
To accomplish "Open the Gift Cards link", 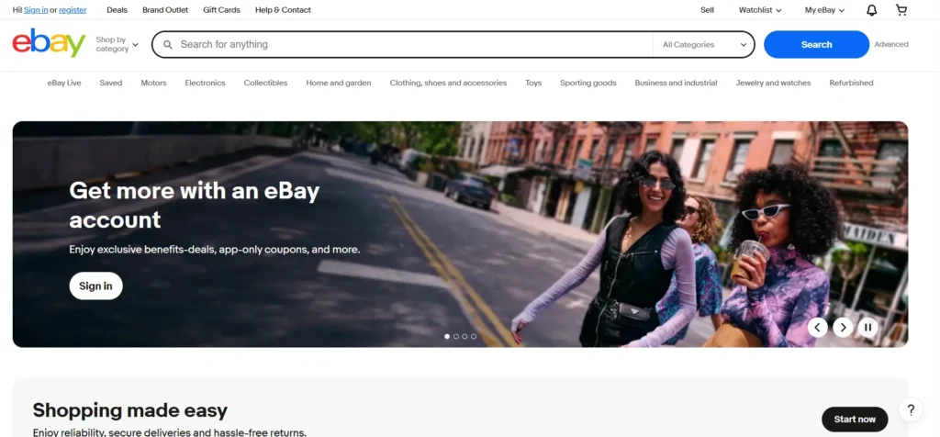I will [x=222, y=10].
